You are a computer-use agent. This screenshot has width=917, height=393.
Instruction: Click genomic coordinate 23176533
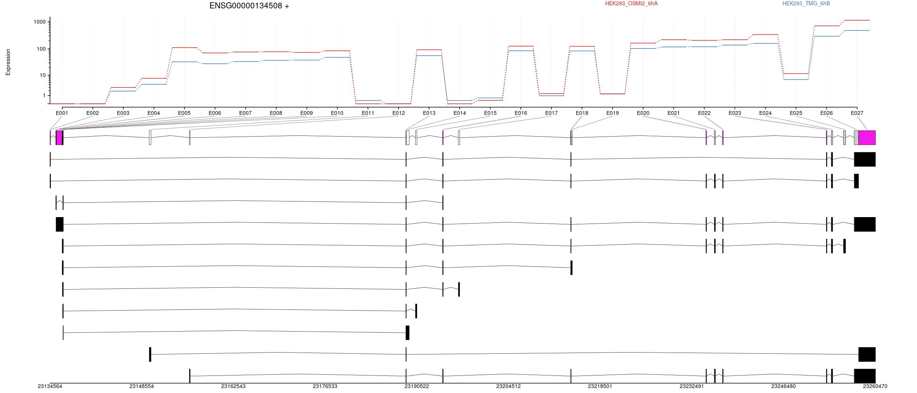pos(325,386)
